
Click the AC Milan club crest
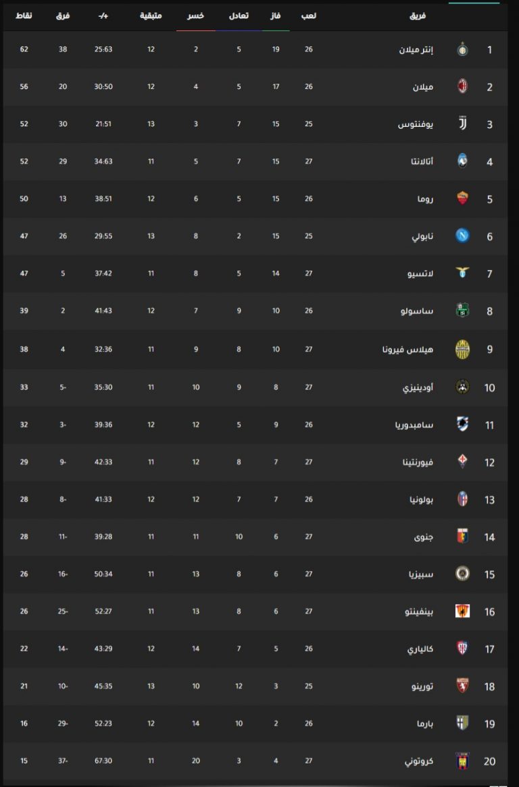[462, 86]
